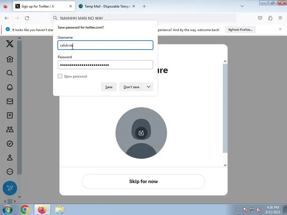287x215 pixels.
Task: Click the Don't save button
Action: [x=131, y=87]
